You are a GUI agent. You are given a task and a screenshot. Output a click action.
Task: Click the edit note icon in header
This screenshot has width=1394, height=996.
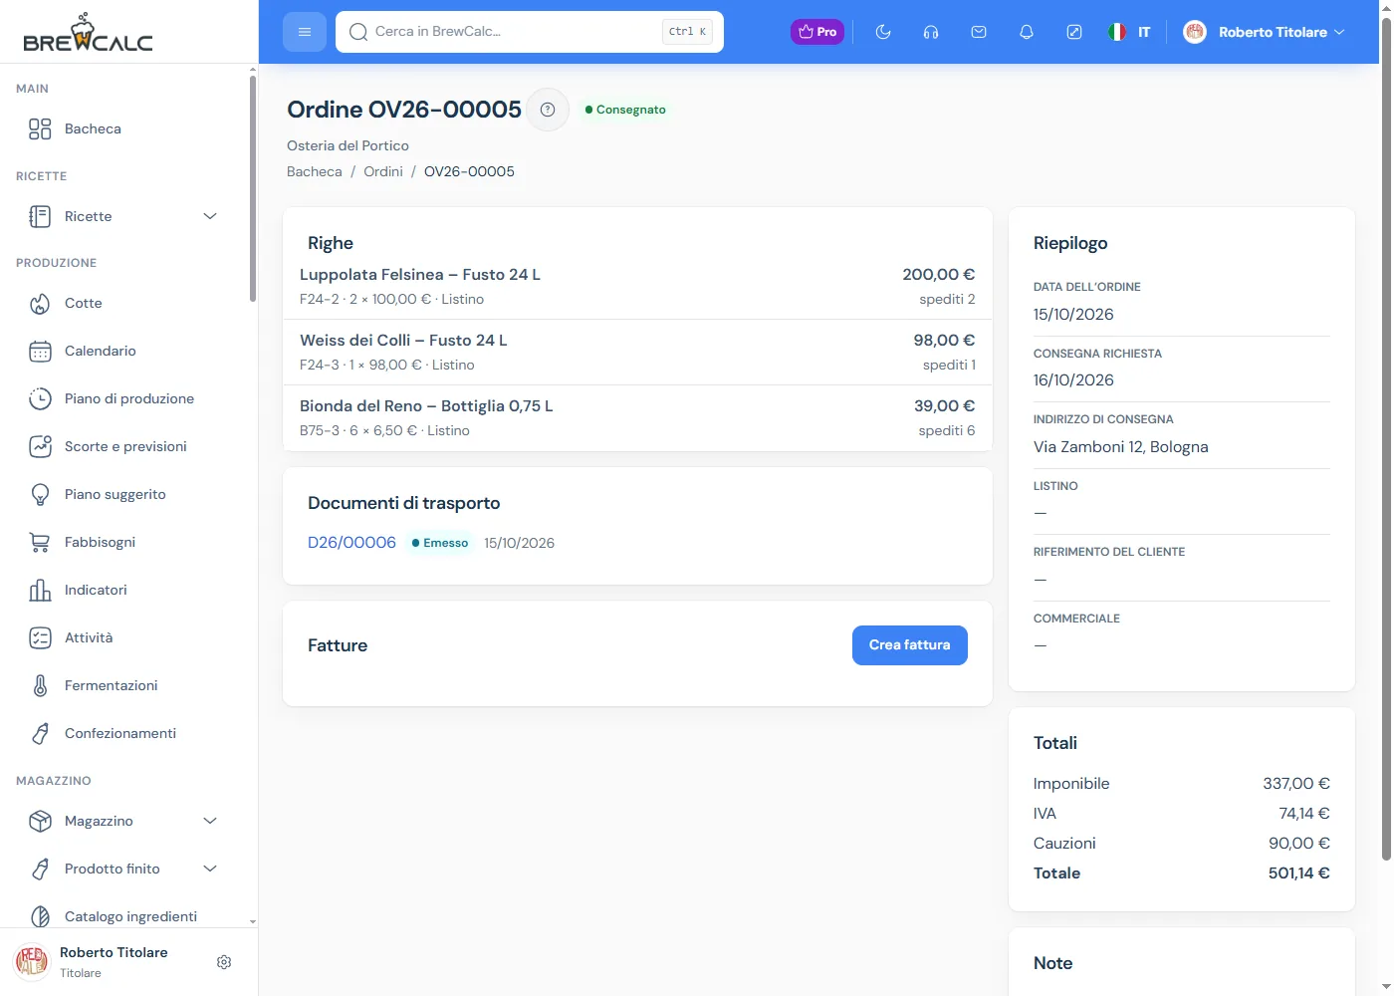pyautogui.click(x=1074, y=32)
